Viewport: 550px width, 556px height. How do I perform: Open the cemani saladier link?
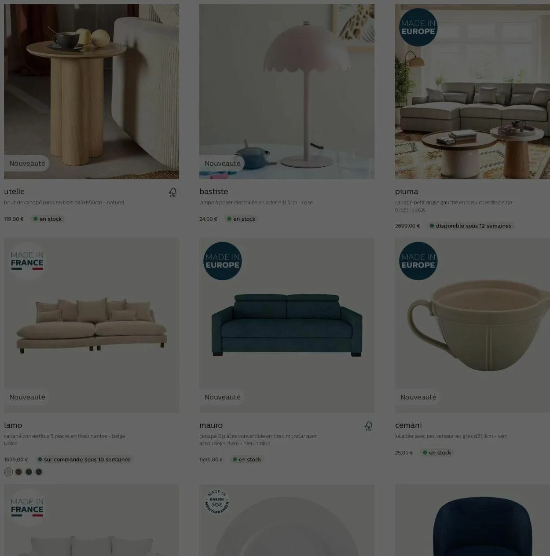tap(408, 425)
